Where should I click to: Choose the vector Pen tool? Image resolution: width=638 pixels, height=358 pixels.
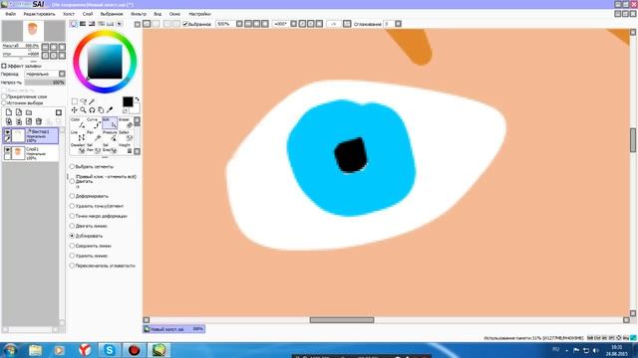[93, 136]
